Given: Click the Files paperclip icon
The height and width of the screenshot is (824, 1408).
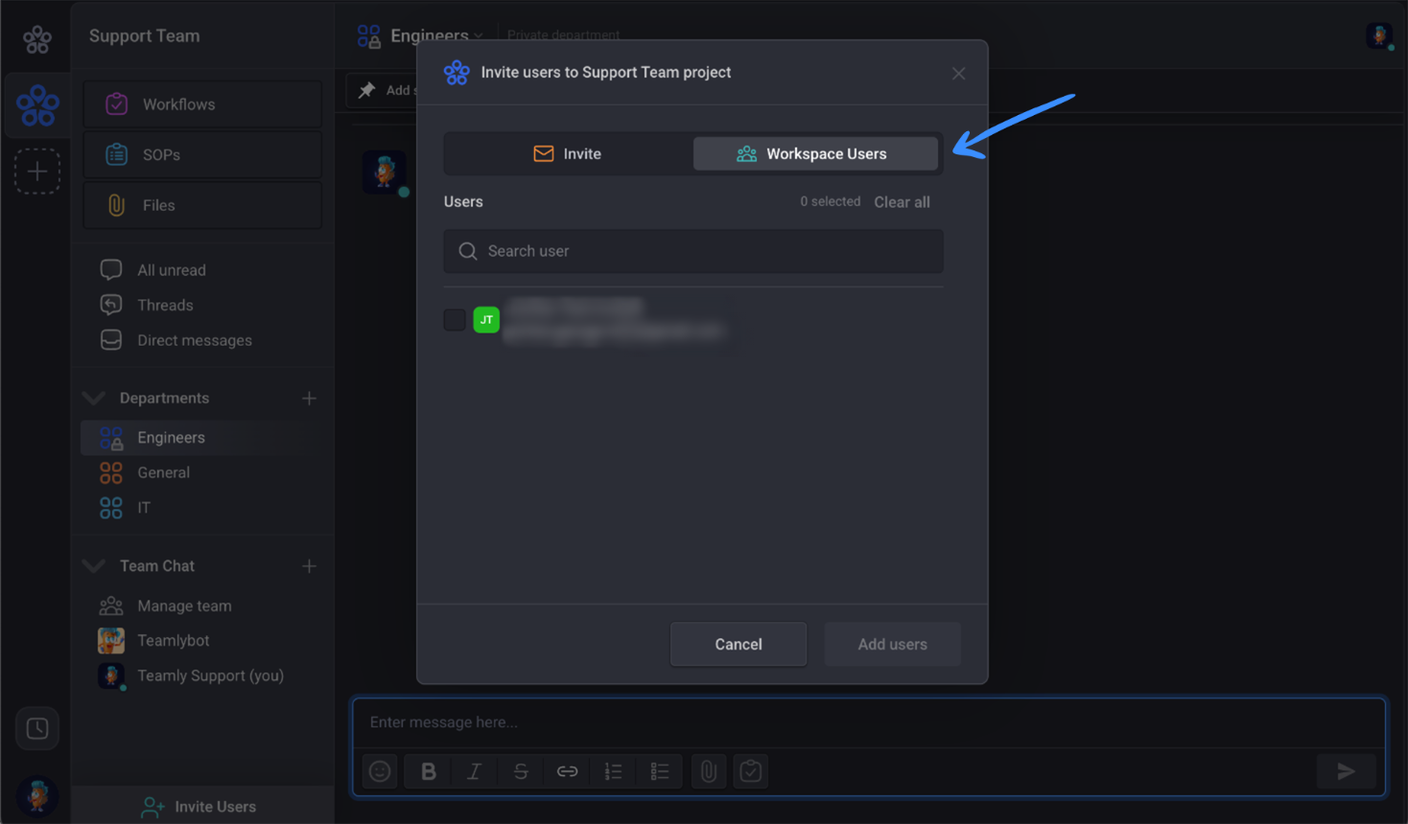Looking at the screenshot, I should pyautogui.click(x=116, y=205).
